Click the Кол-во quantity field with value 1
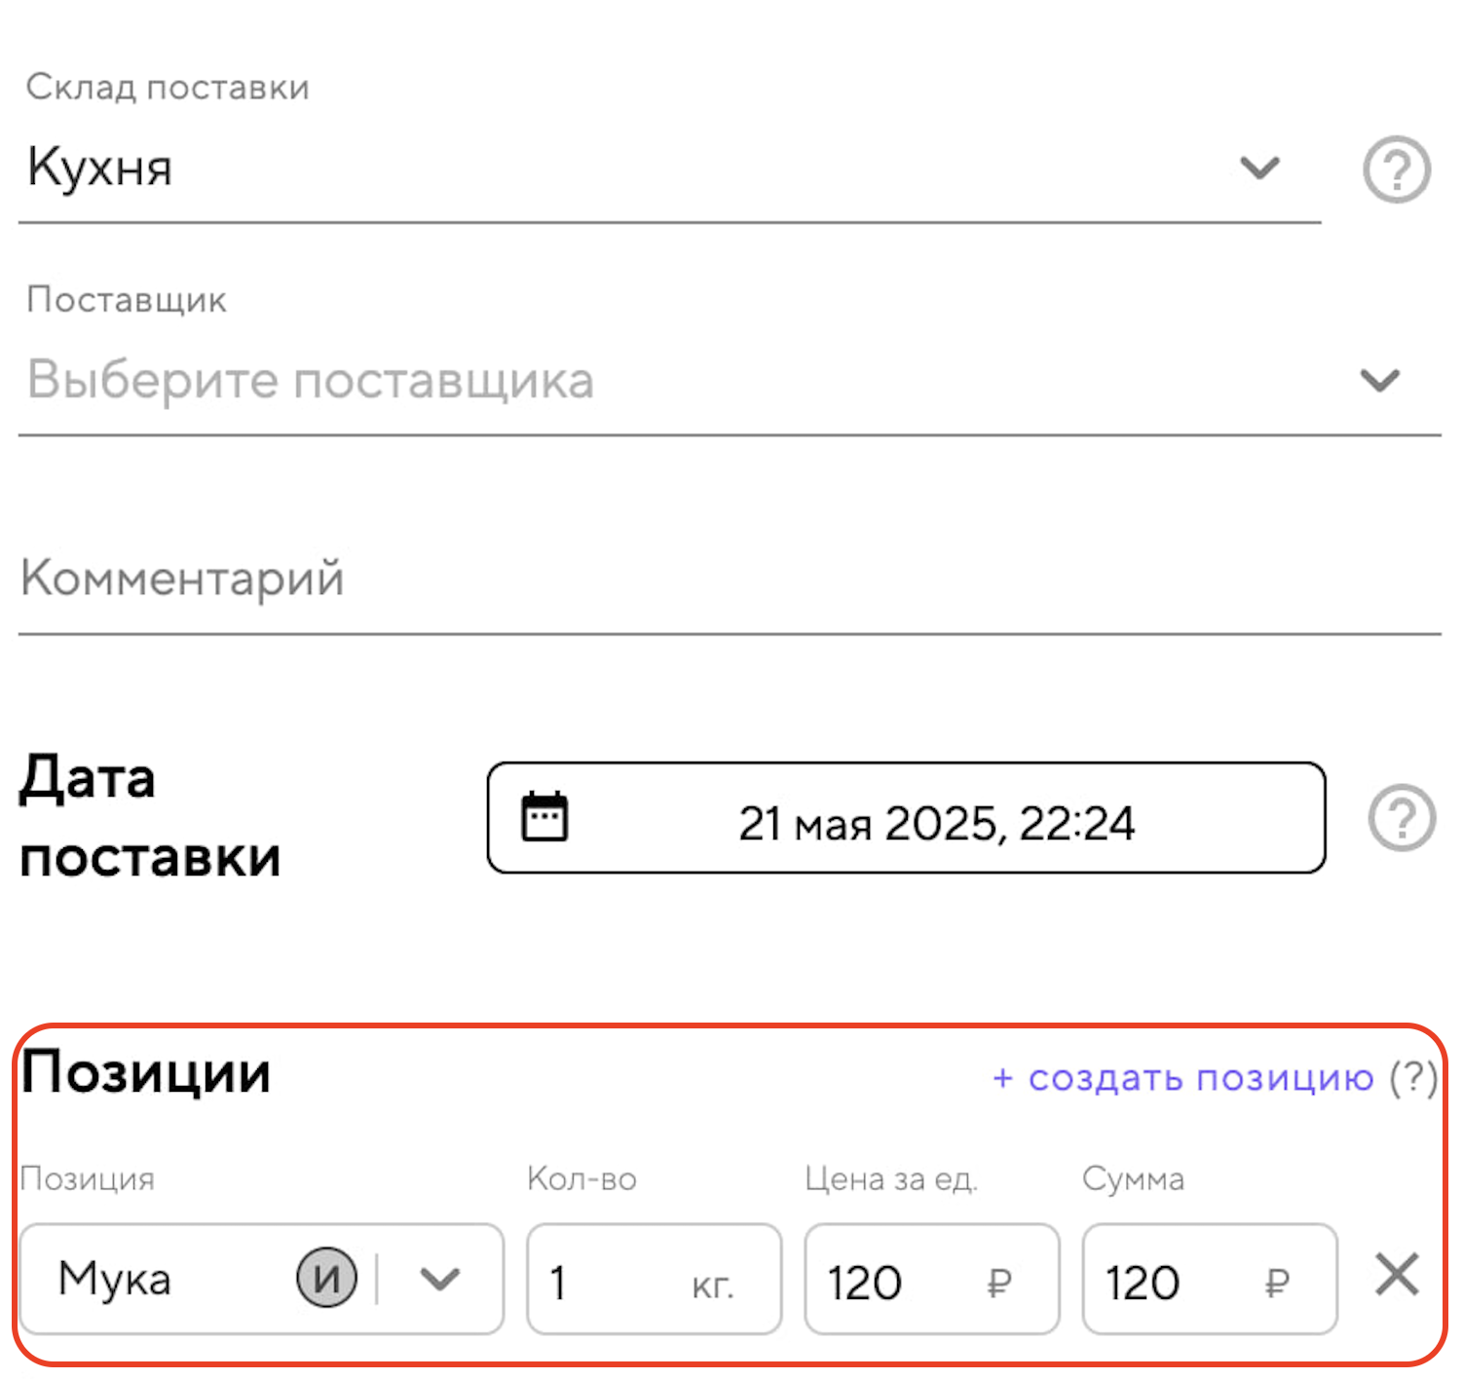This screenshot has height=1379, width=1463. point(604,1281)
